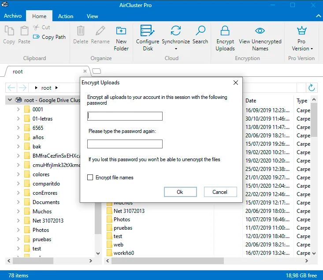Expand the años folder node
This screenshot has width=323, height=280.
(19, 137)
